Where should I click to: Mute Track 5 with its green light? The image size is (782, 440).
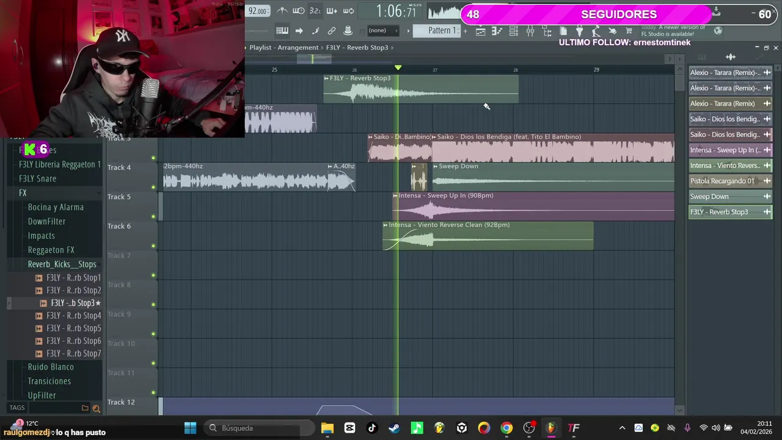point(153,217)
